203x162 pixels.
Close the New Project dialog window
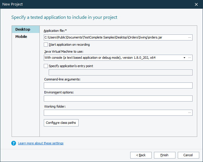coord(196,4)
